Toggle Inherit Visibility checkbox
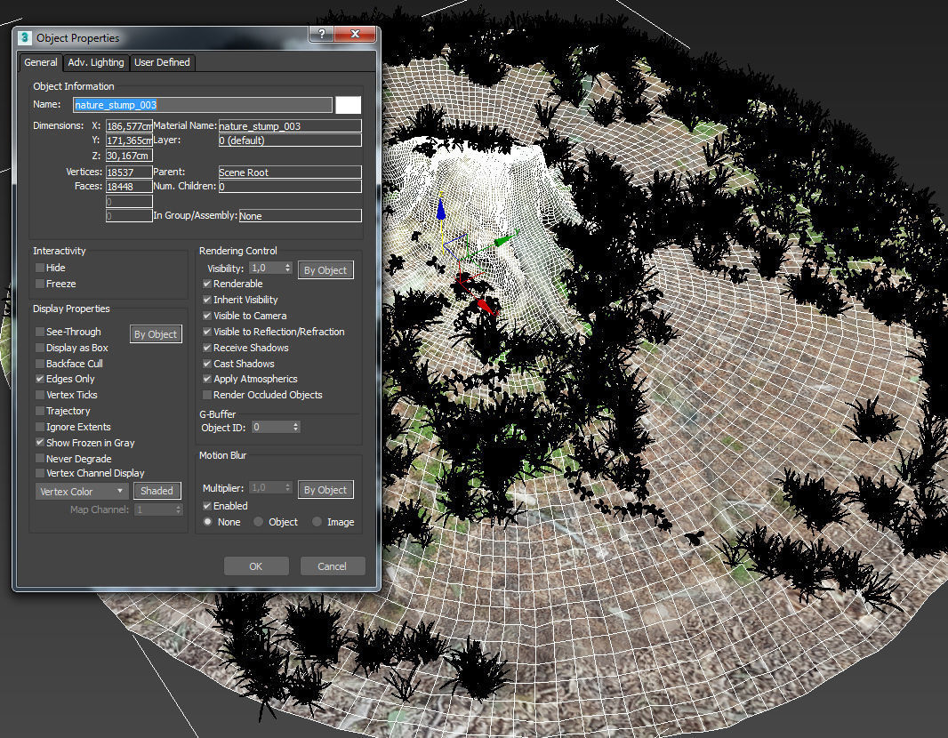The image size is (948, 738). 207,299
